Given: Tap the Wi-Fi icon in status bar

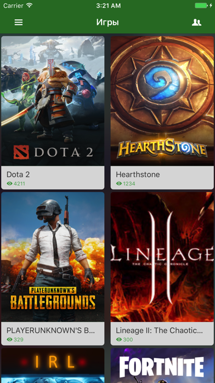Looking at the screenshot, I should click(x=30, y=6).
